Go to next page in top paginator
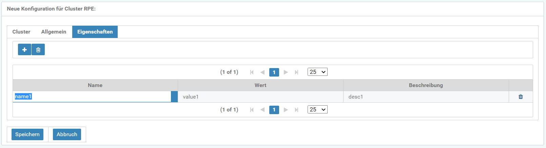546x148 pixels. (x=286, y=72)
